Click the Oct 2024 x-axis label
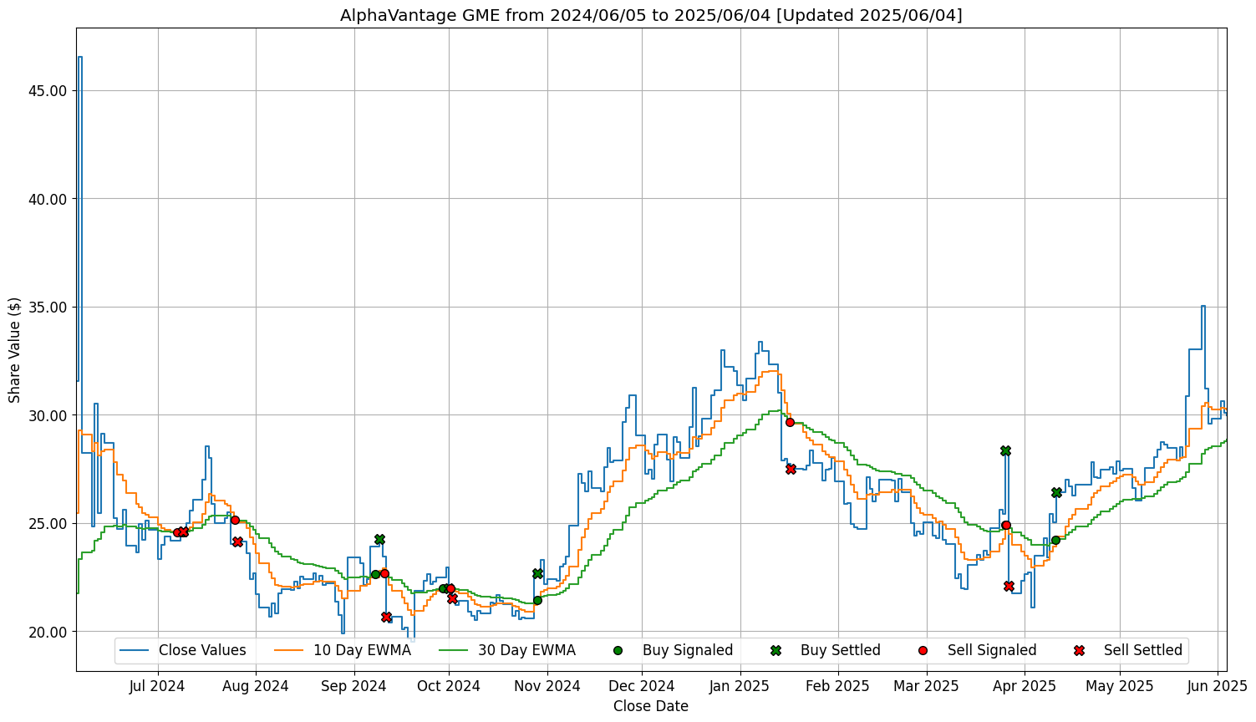1256x722 pixels. (x=449, y=686)
